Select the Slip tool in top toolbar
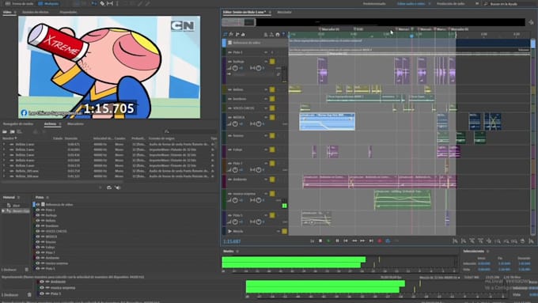538x303 pixels. (110, 4)
